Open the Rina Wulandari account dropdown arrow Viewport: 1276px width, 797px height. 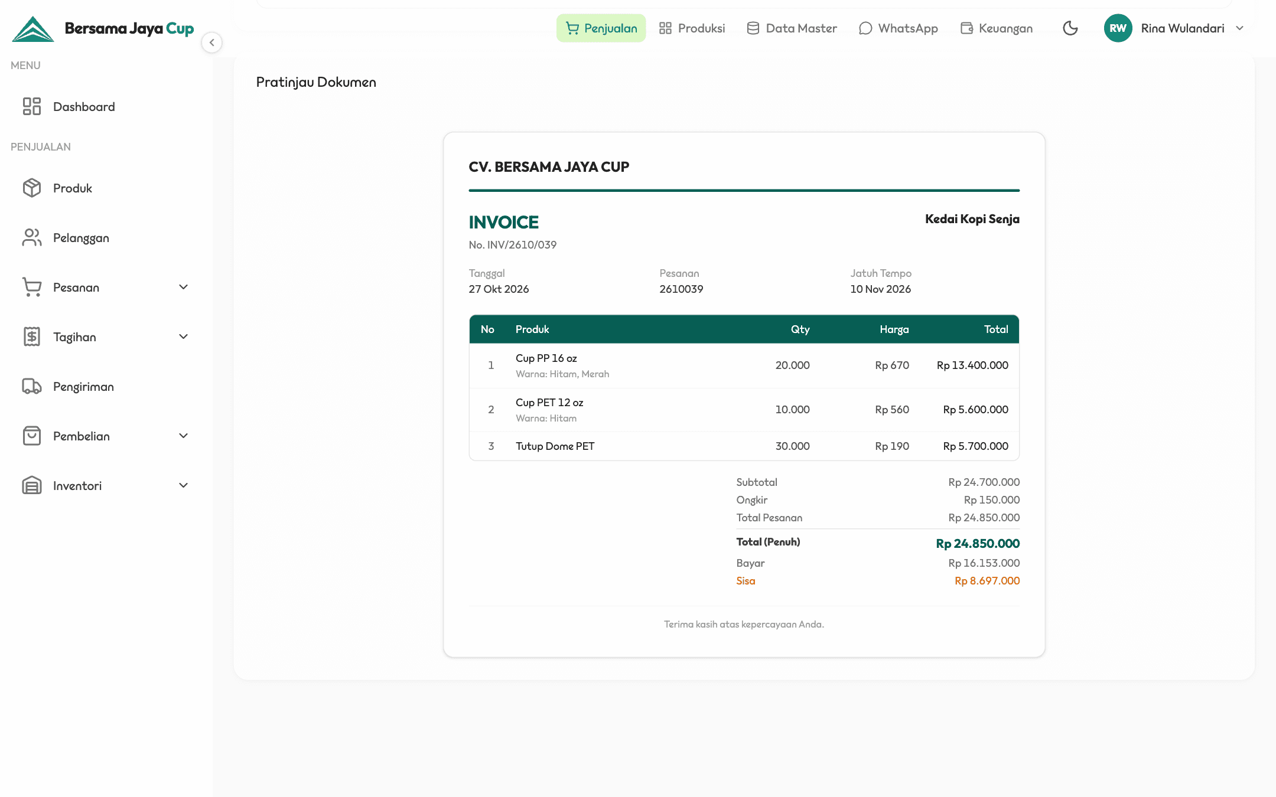(x=1239, y=28)
